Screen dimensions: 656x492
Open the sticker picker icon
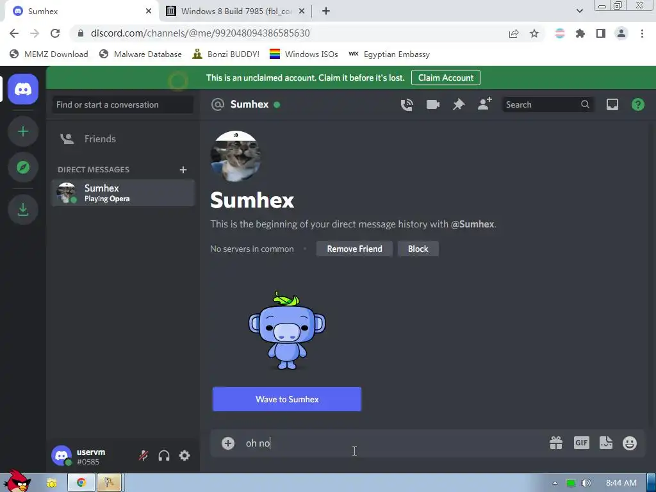pyautogui.click(x=606, y=443)
